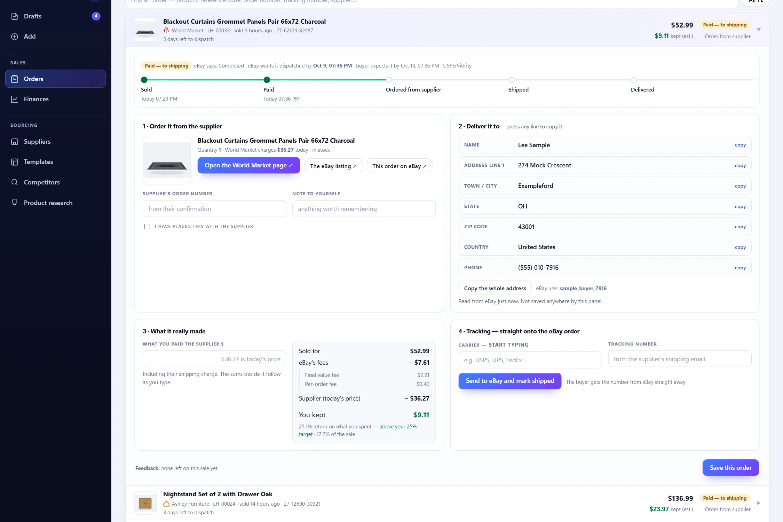Click the Drafts count badge showing 4
This screenshot has width=783, height=522.
pyautogui.click(x=96, y=16)
